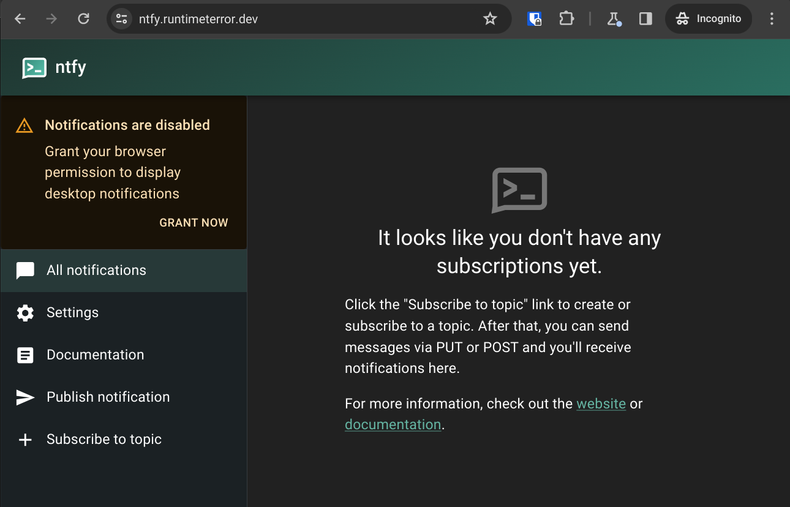Screen dimensions: 790x507
Task: Click the Notifications are disabled heading
Action: point(127,125)
